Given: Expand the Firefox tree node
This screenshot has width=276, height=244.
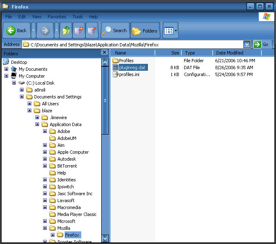Looking at the screenshot, I should click(x=52, y=235).
